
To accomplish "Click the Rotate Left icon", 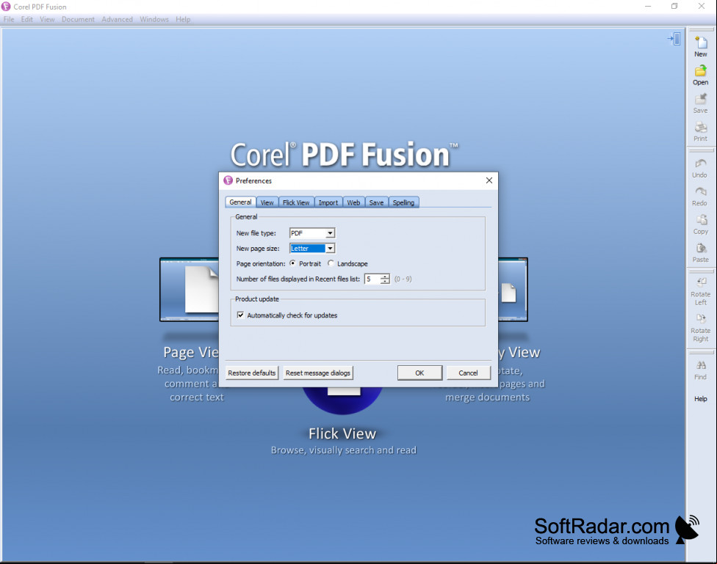I will (701, 282).
